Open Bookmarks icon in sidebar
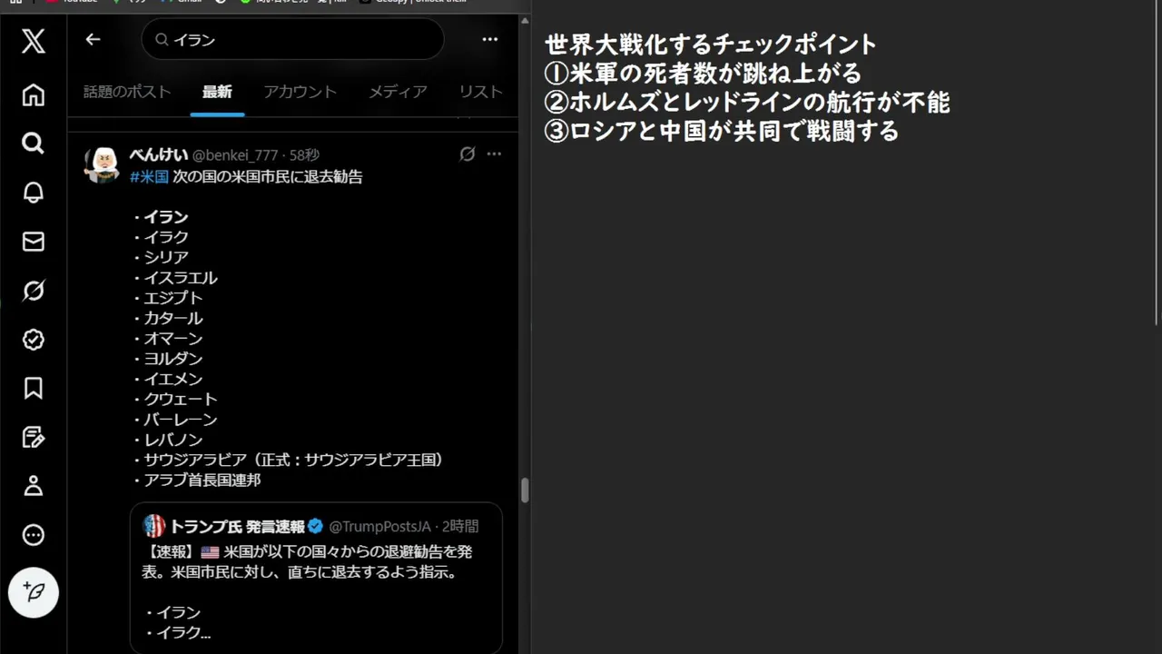1162x654 pixels. (34, 389)
